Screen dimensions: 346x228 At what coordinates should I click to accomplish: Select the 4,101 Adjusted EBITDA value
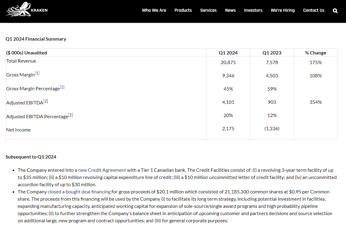tap(228, 102)
